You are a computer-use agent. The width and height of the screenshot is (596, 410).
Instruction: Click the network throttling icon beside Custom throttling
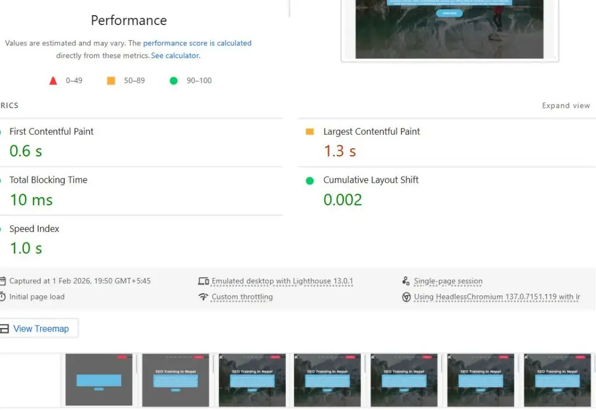pos(203,297)
